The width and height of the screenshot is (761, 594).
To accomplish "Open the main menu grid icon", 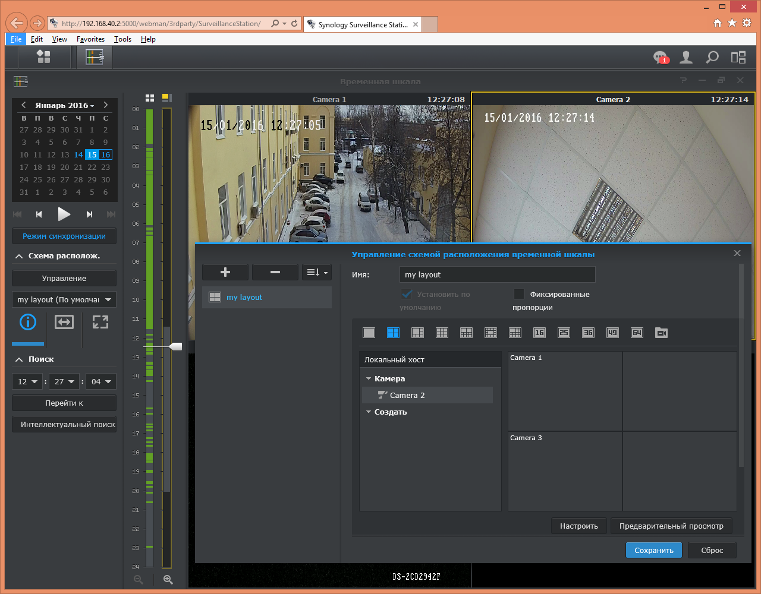I will click(x=43, y=57).
